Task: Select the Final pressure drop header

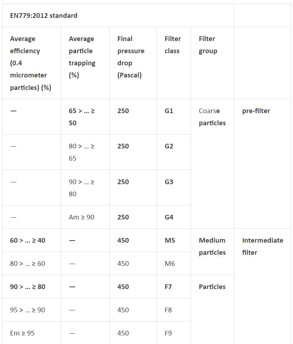Action: point(133,63)
